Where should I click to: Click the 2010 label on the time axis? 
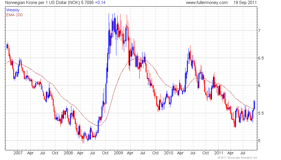pos(168,153)
